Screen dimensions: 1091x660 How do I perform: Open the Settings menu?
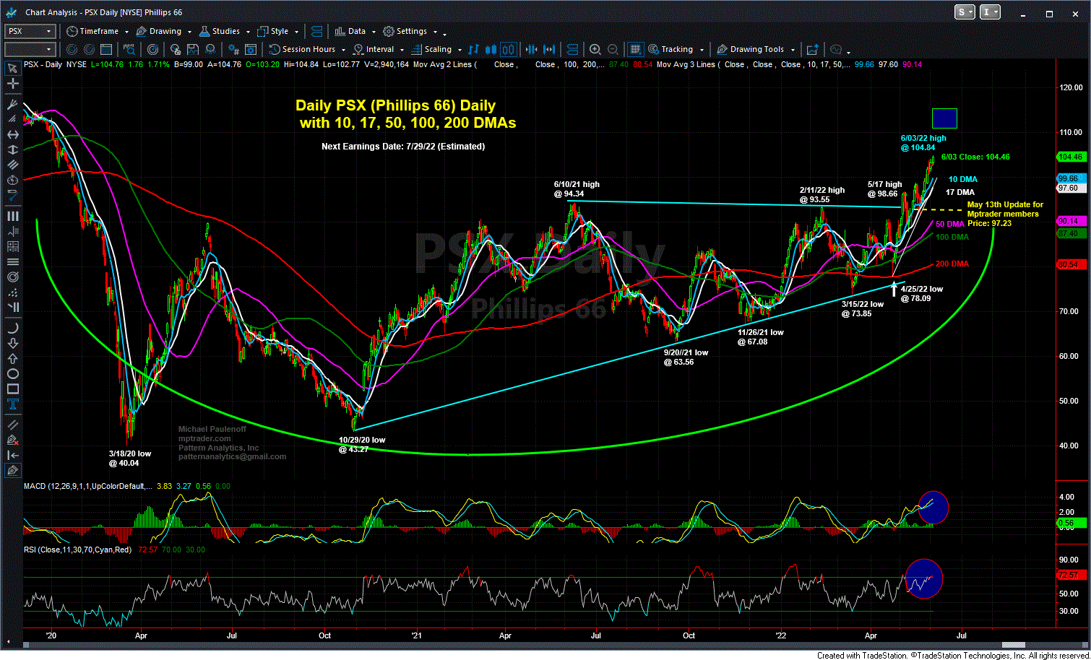click(410, 31)
